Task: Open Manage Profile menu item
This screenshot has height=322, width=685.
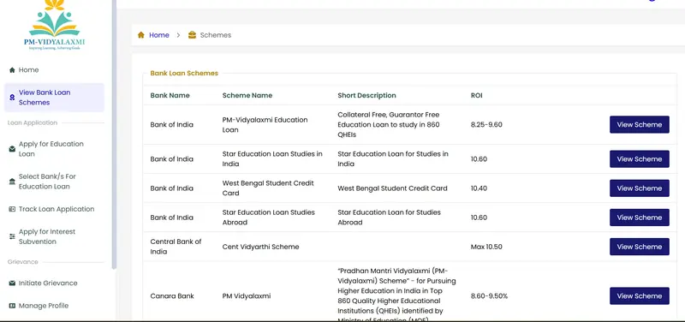Action: 54,306
